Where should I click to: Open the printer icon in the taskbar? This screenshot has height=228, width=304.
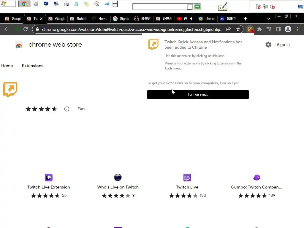[x=66, y=4]
